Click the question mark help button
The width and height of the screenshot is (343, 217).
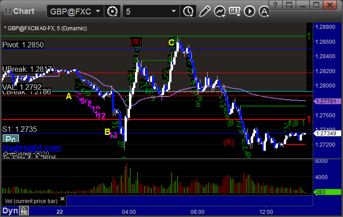pyautogui.click(x=275, y=5)
